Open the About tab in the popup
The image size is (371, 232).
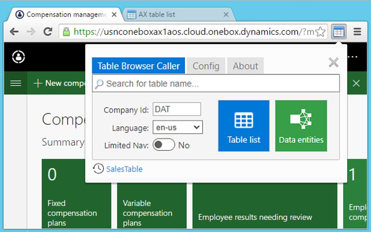coord(246,66)
